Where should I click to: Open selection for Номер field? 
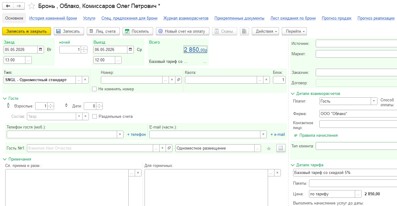coord(166,80)
